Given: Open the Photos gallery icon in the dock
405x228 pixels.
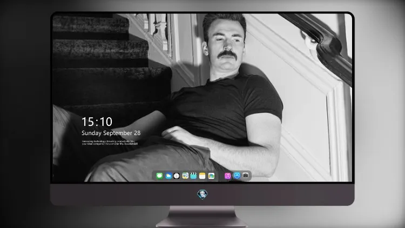Looking at the screenshot, I should point(211,176).
